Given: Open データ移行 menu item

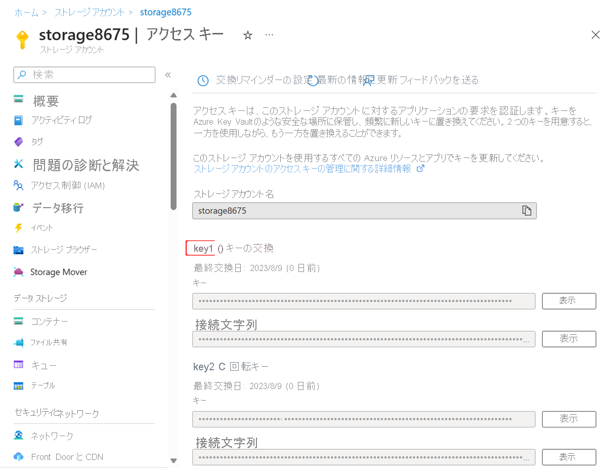Looking at the screenshot, I should click(58, 208).
